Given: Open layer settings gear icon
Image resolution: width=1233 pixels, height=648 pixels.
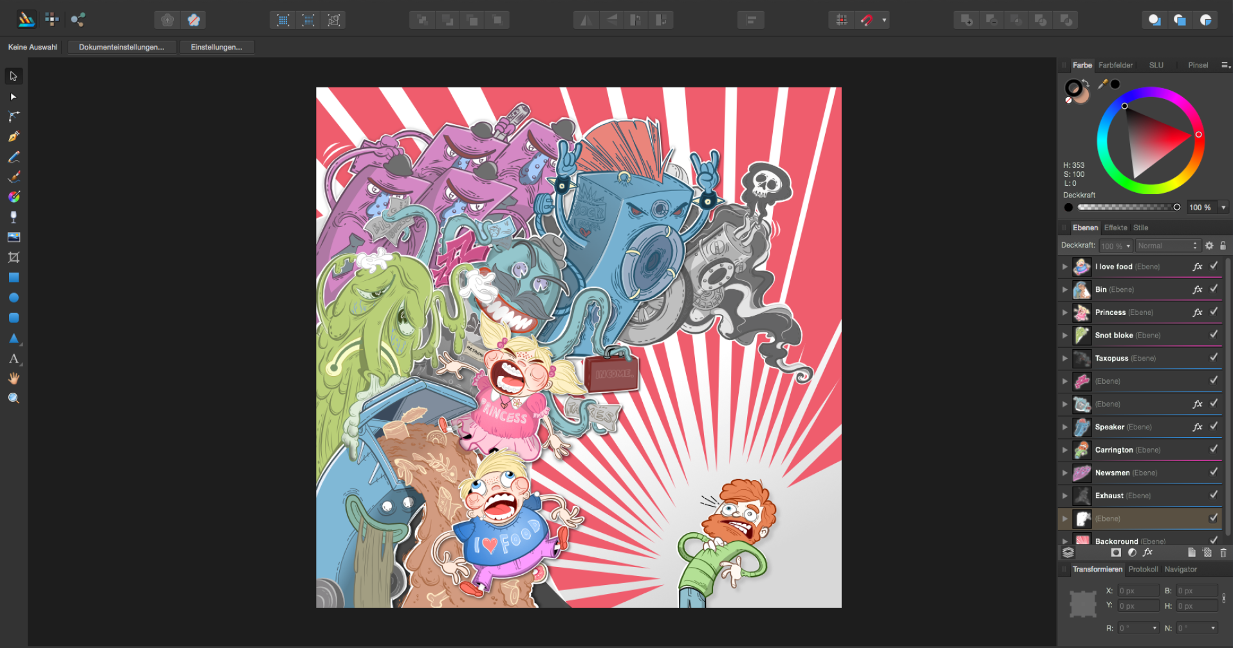Looking at the screenshot, I should 1209,246.
